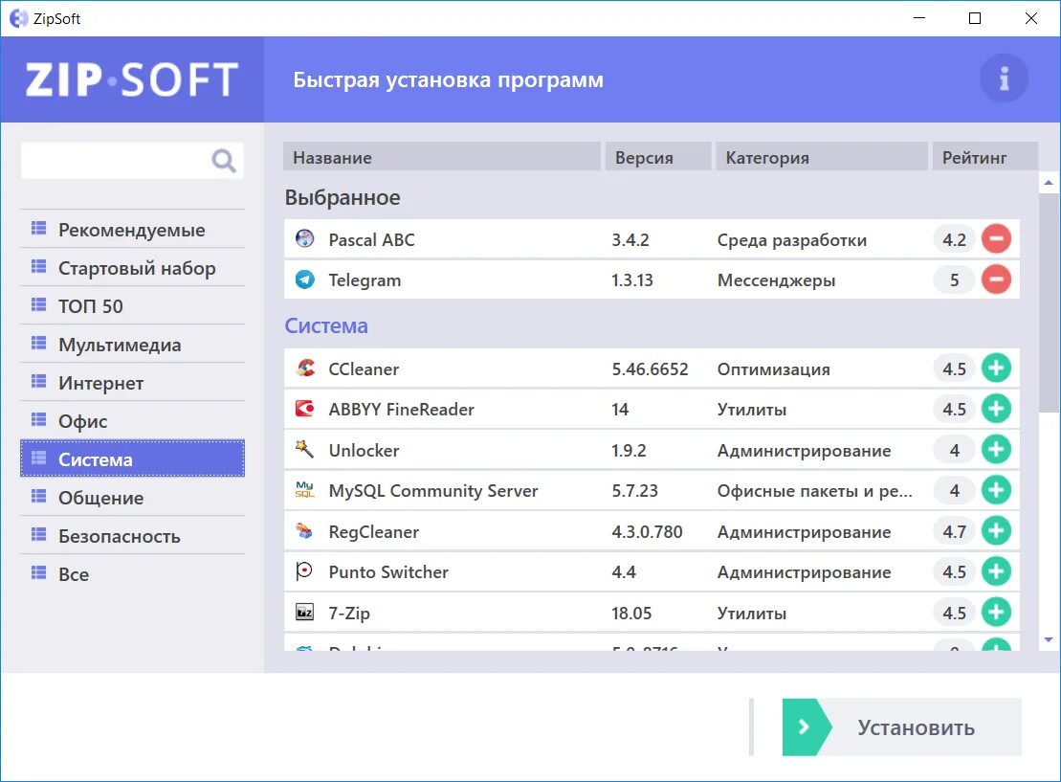Add 7-Zip using its plus button
Viewport: 1061px width, 782px height.
996,612
